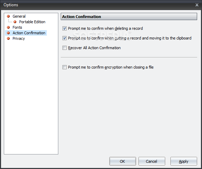This screenshot has height=169, width=202.
Task: Close the Options dialog window
Action: click(x=197, y=5)
